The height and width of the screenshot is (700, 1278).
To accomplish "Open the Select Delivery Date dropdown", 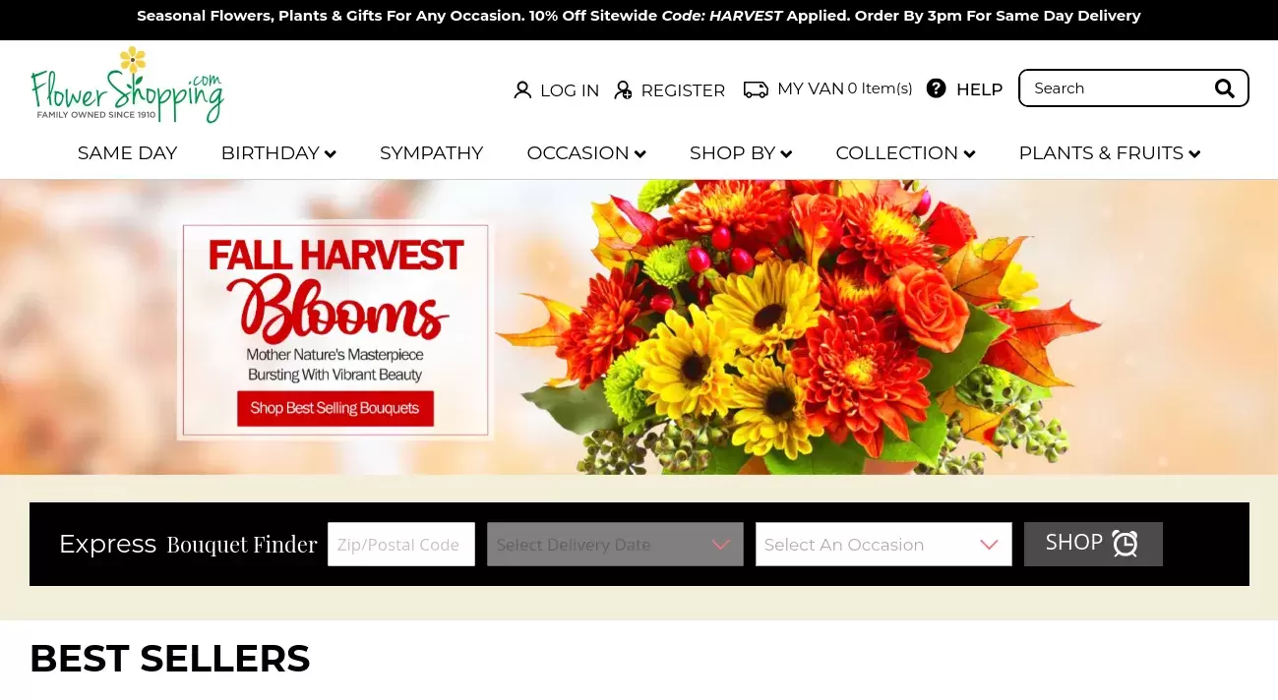I will point(615,545).
